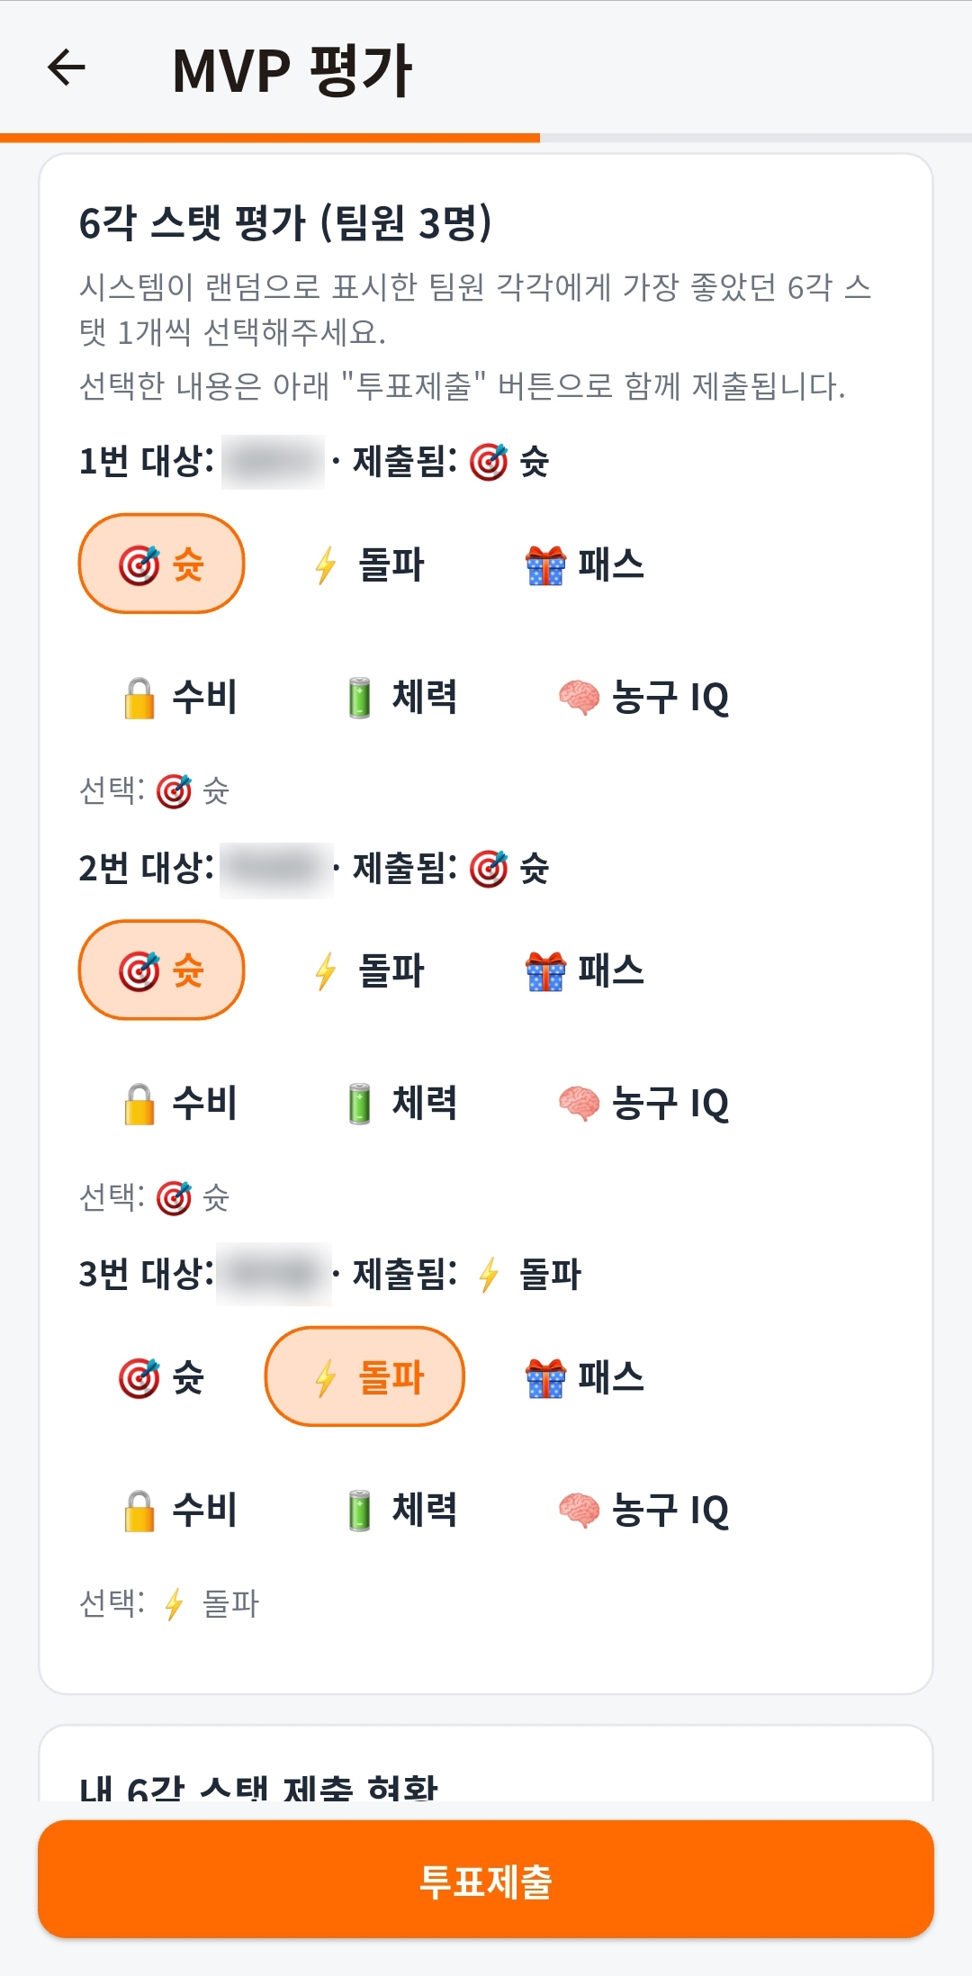Screen dimensions: 972x1976
Task: Switch member 3 selection to 🎯 슛
Action: [160, 1376]
